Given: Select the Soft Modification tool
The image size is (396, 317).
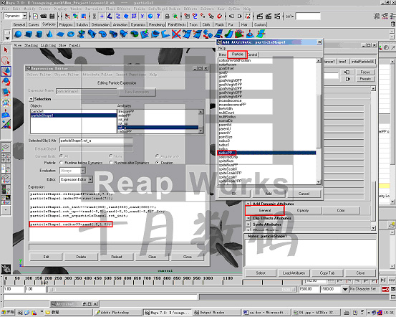Looking at the screenshot, I should pyautogui.click(x=6, y=113).
